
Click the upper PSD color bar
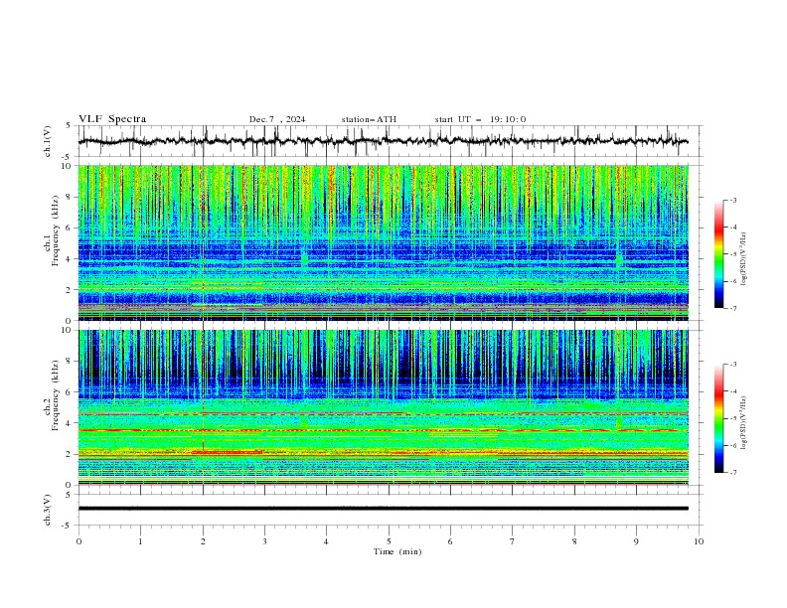[x=719, y=254]
